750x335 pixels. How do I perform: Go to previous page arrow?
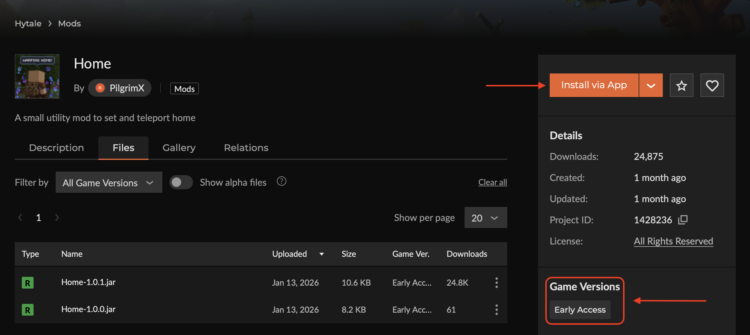pyautogui.click(x=20, y=218)
